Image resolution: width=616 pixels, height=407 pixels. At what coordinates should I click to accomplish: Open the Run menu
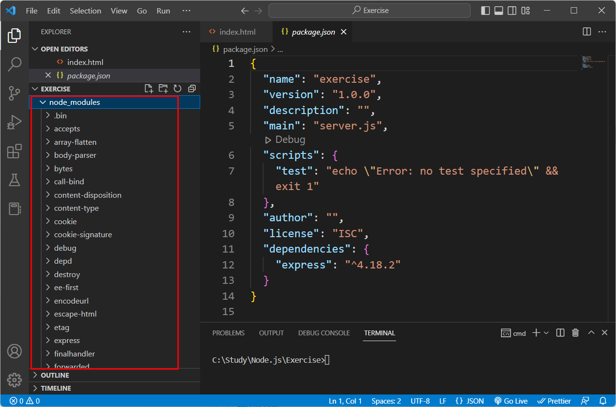[164, 11]
